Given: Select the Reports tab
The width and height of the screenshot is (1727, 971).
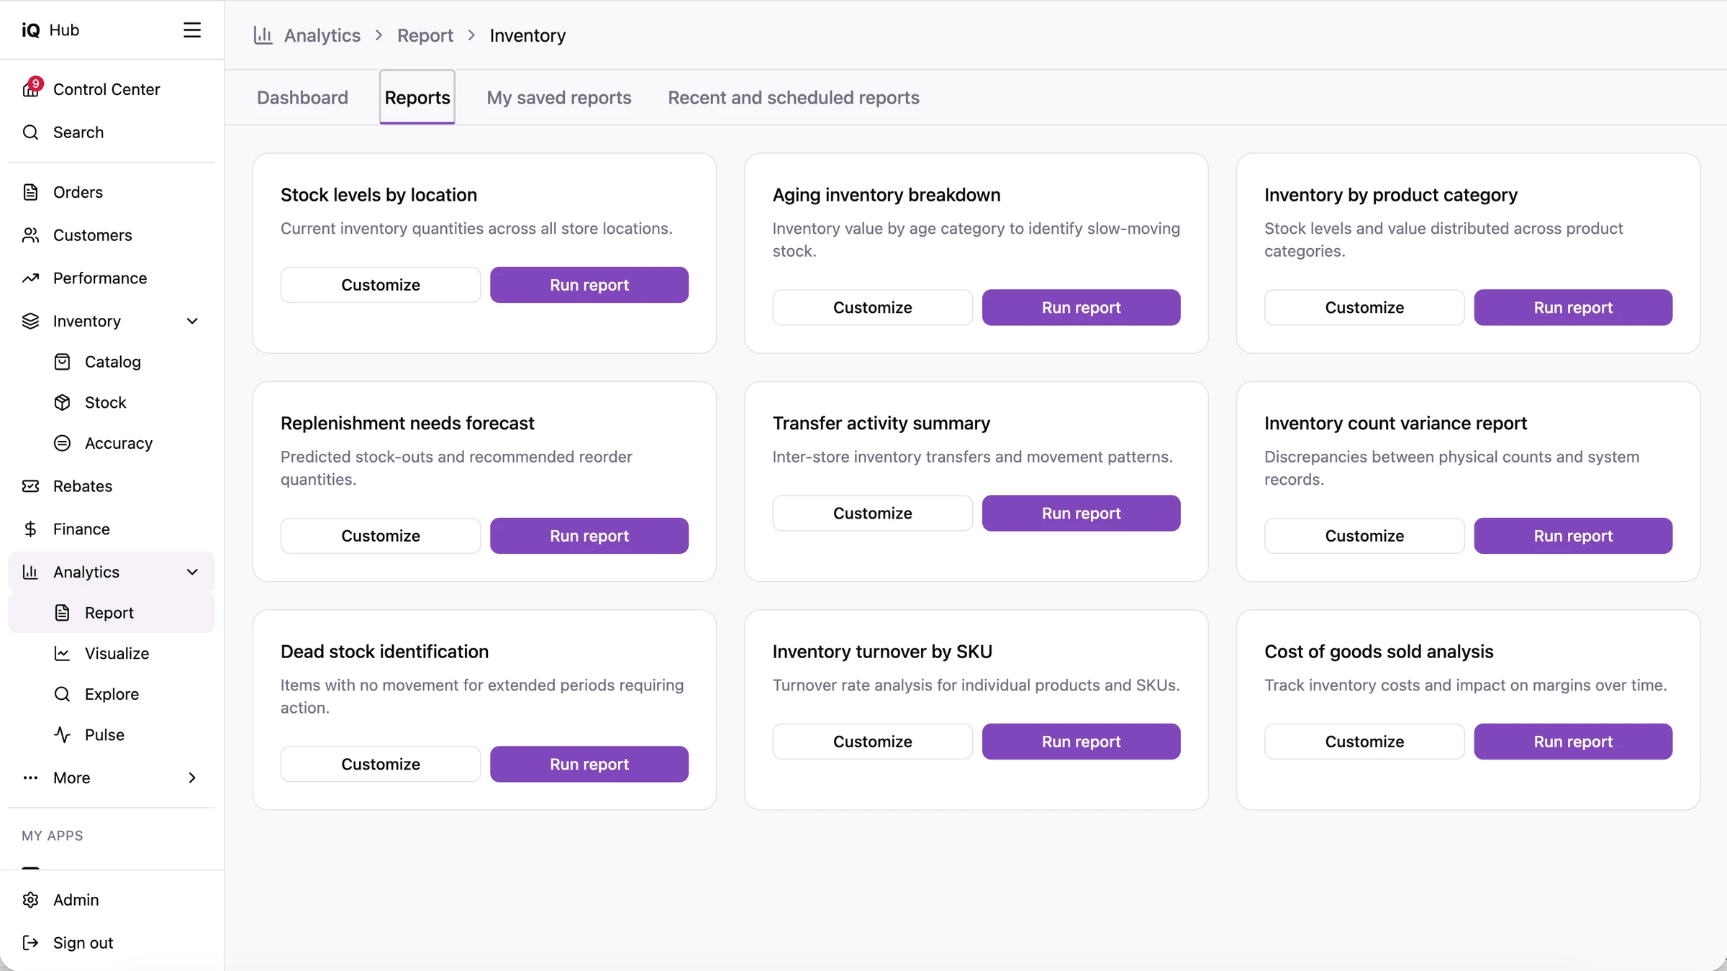Looking at the screenshot, I should coord(417,98).
